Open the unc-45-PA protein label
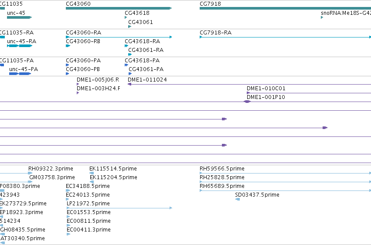 click(x=24, y=69)
